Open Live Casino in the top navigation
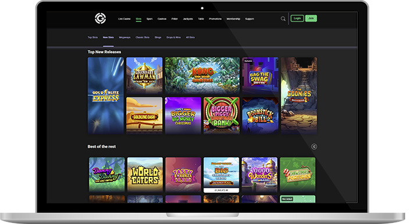The image size is (417, 224). pyautogui.click(x=124, y=19)
